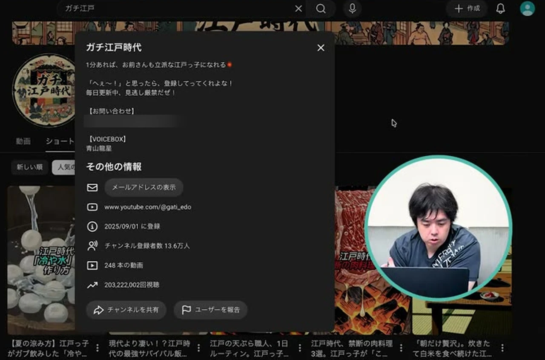The image size is (545, 360).
Task: Report user with ユーザーを報告 button
Action: (x=210, y=310)
